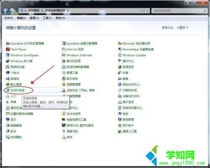Image resolution: width=210 pixels, height=168 pixels.
Task: Open the 显示 display icon
Action: [x=8, y=120]
